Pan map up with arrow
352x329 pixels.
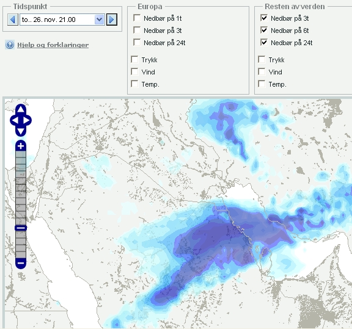click(x=21, y=109)
